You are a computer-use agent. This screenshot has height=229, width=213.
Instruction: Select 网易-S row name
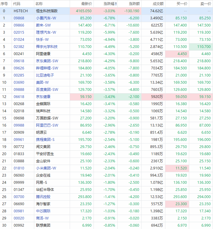click(x=41, y=183)
